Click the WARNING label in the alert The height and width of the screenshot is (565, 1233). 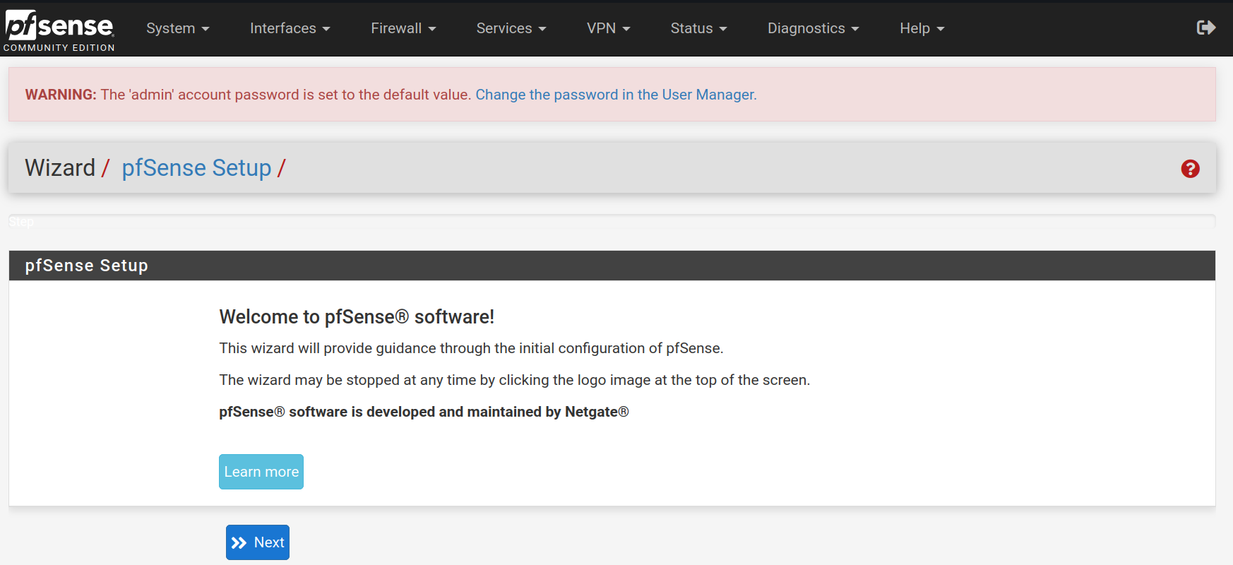(x=61, y=95)
